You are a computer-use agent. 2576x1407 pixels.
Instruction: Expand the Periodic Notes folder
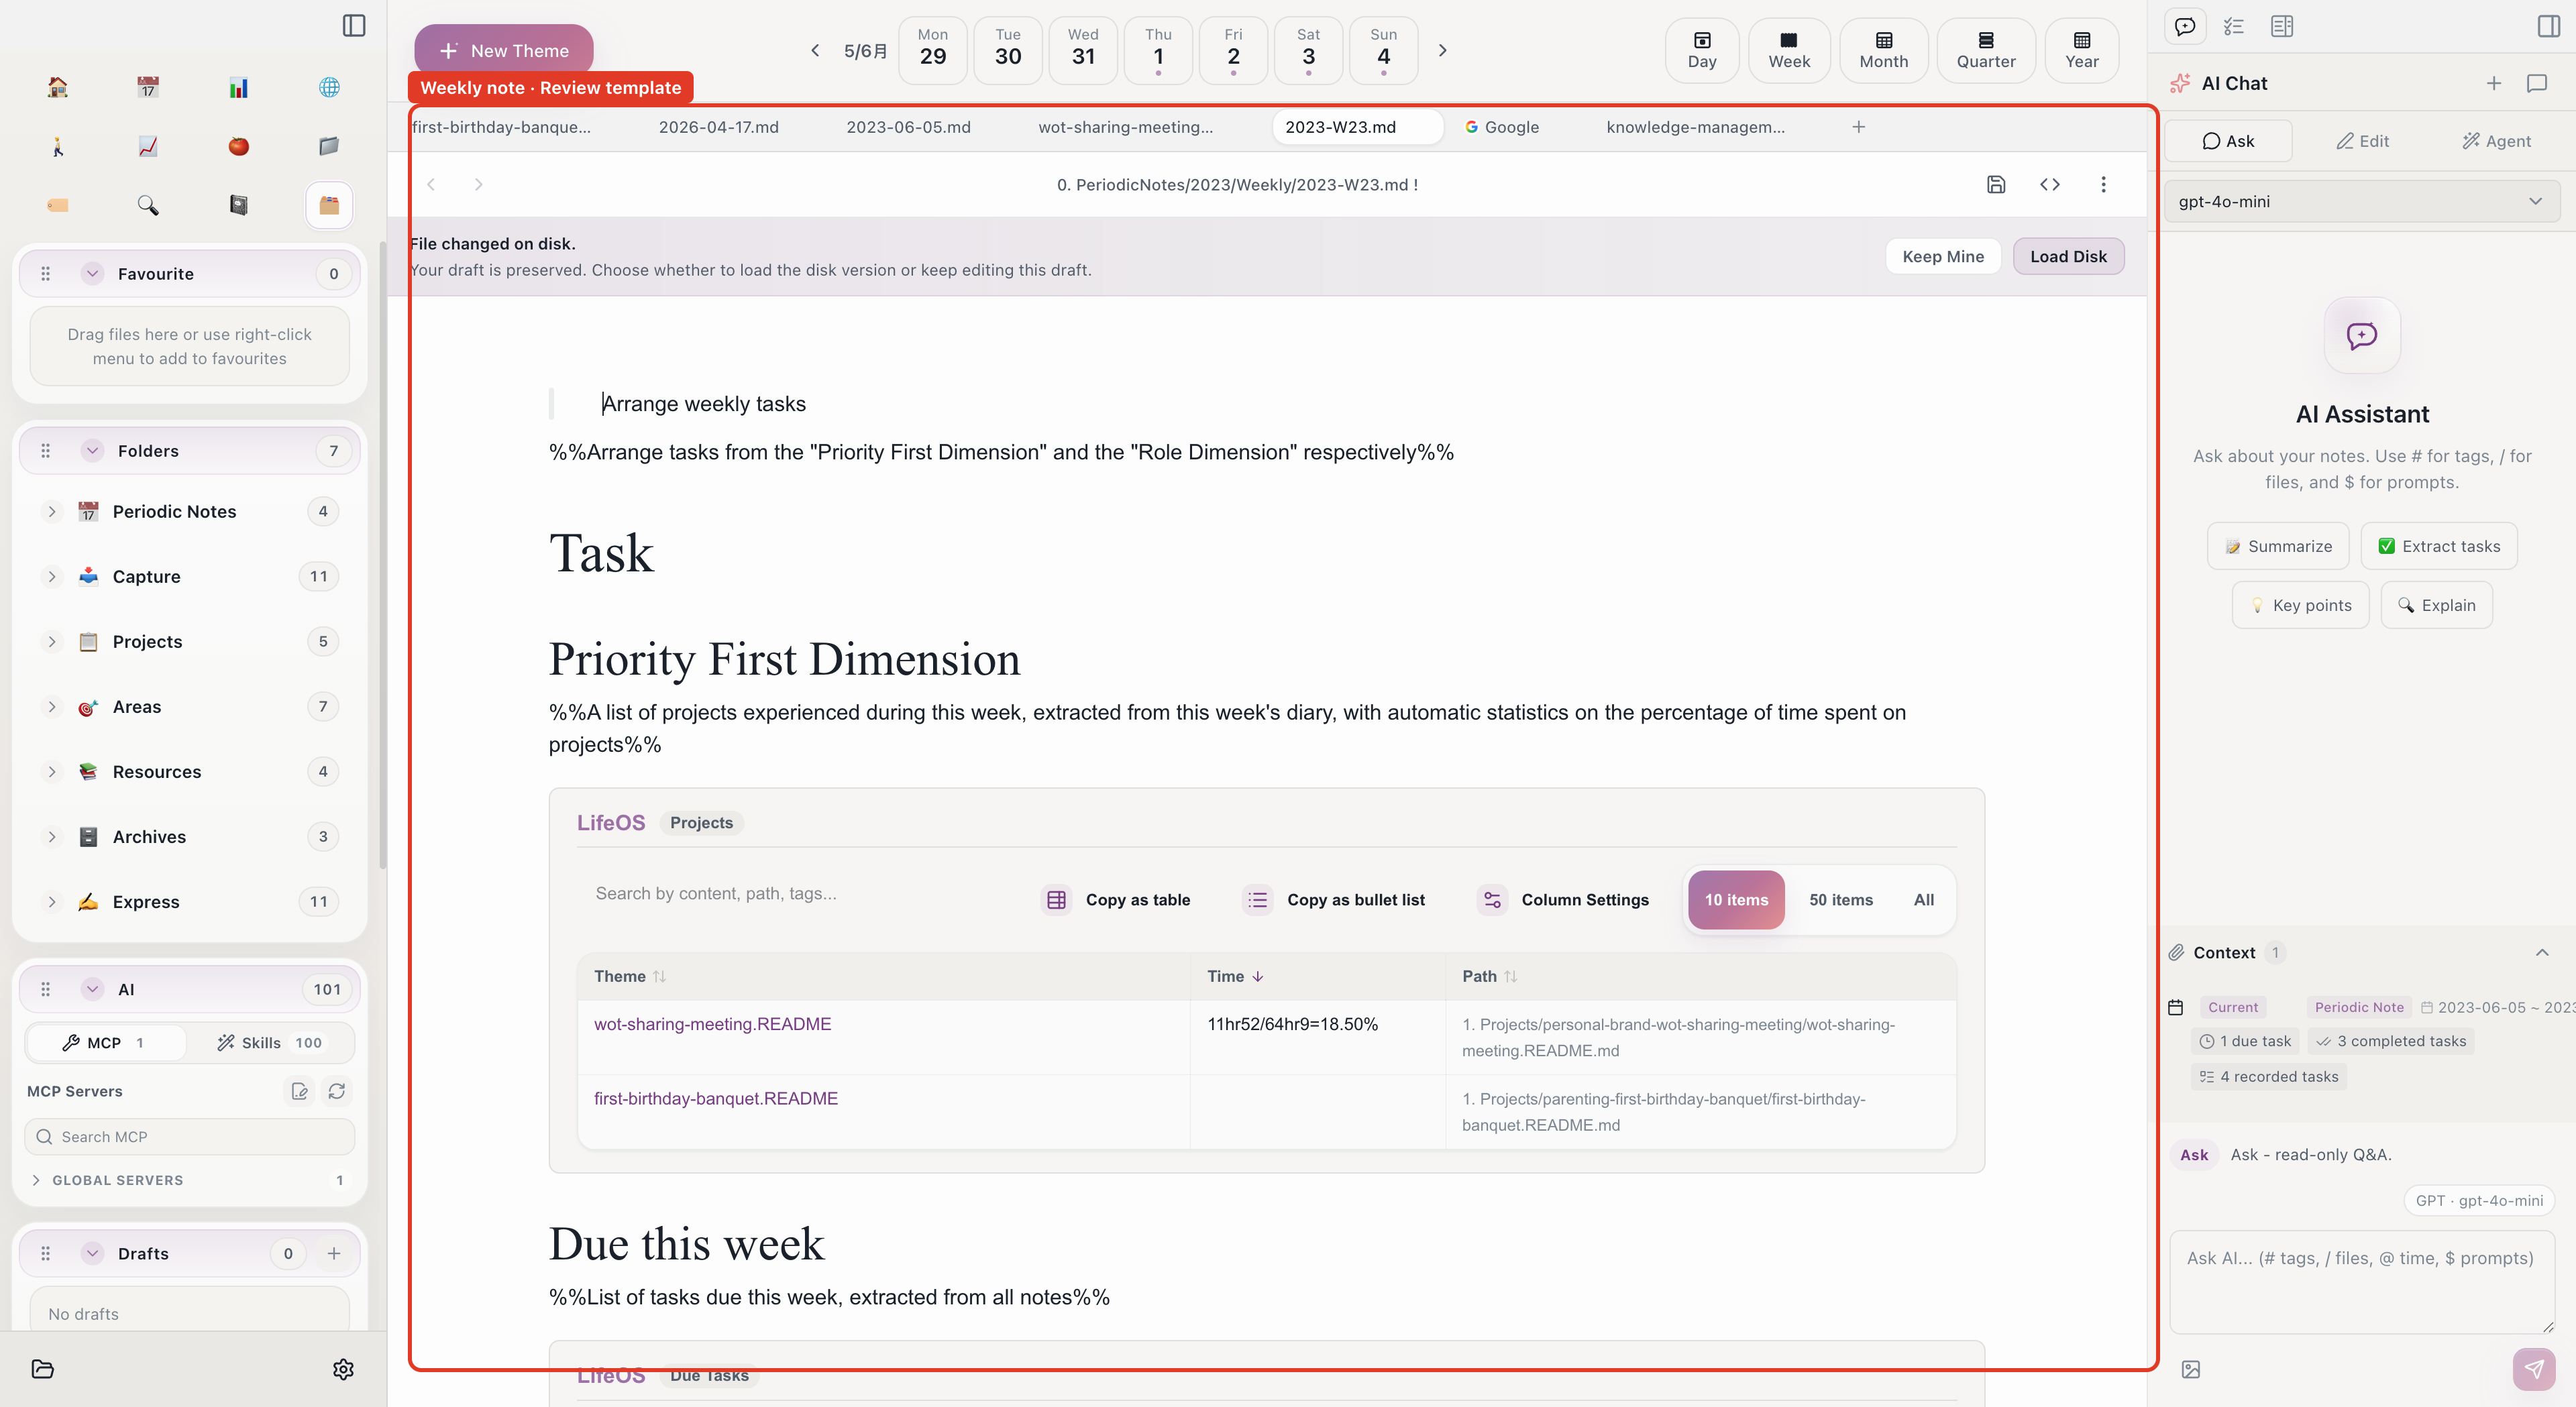click(51, 511)
